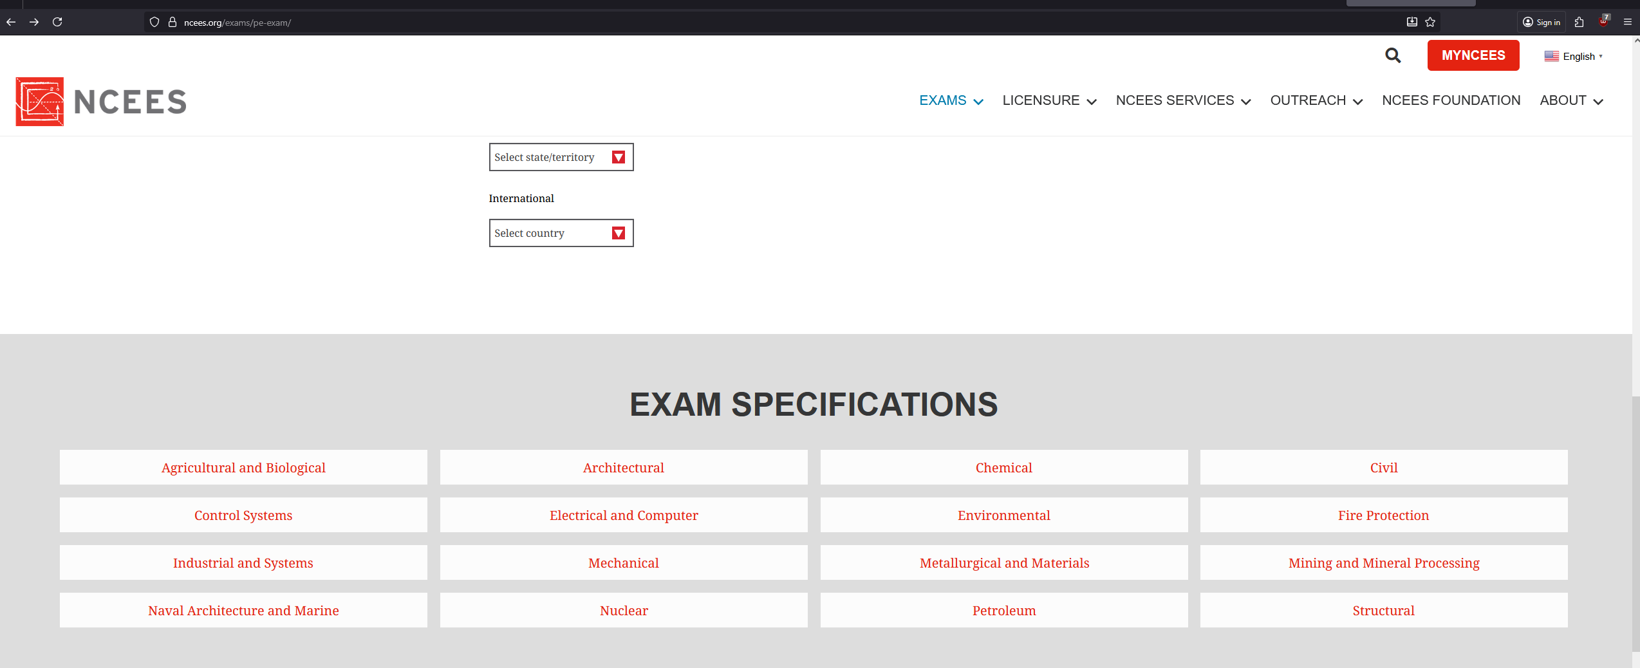Click the US flag language icon
Viewport: 1640px width, 668px height.
click(x=1552, y=56)
